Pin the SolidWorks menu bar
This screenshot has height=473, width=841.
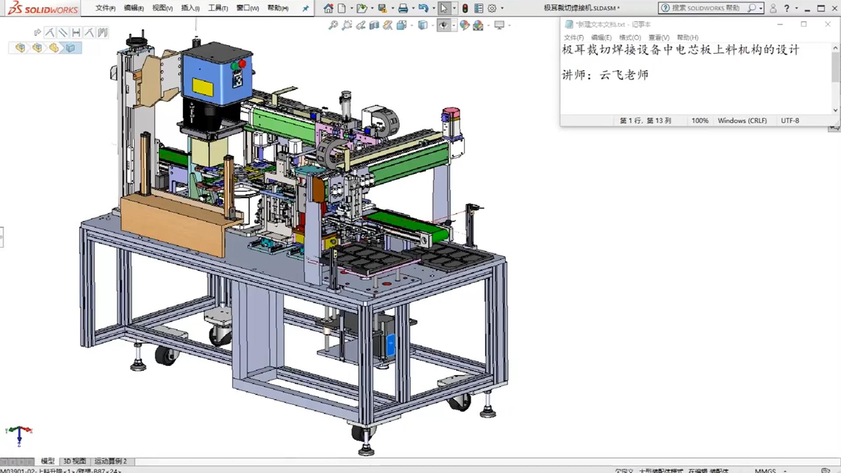coord(306,8)
